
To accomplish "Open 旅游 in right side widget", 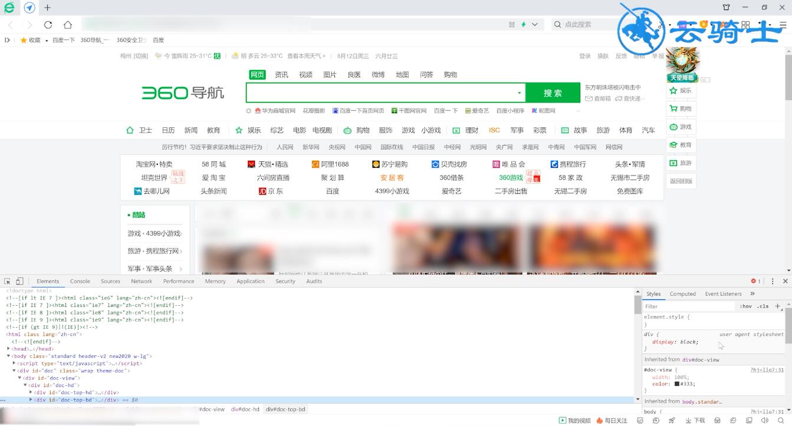I will [x=681, y=163].
